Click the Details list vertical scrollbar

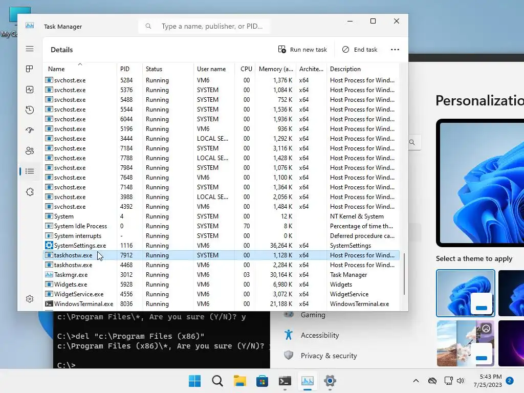coord(404,274)
